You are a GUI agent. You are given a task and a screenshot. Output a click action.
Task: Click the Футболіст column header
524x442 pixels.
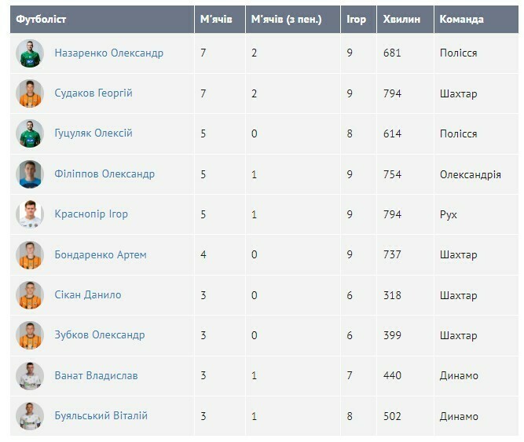42,19
